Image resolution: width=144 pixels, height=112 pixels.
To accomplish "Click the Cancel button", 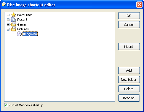I will click(129, 25).
